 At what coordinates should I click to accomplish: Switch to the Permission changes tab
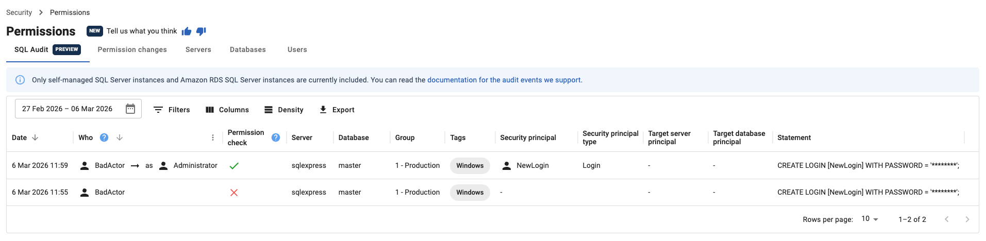(132, 49)
